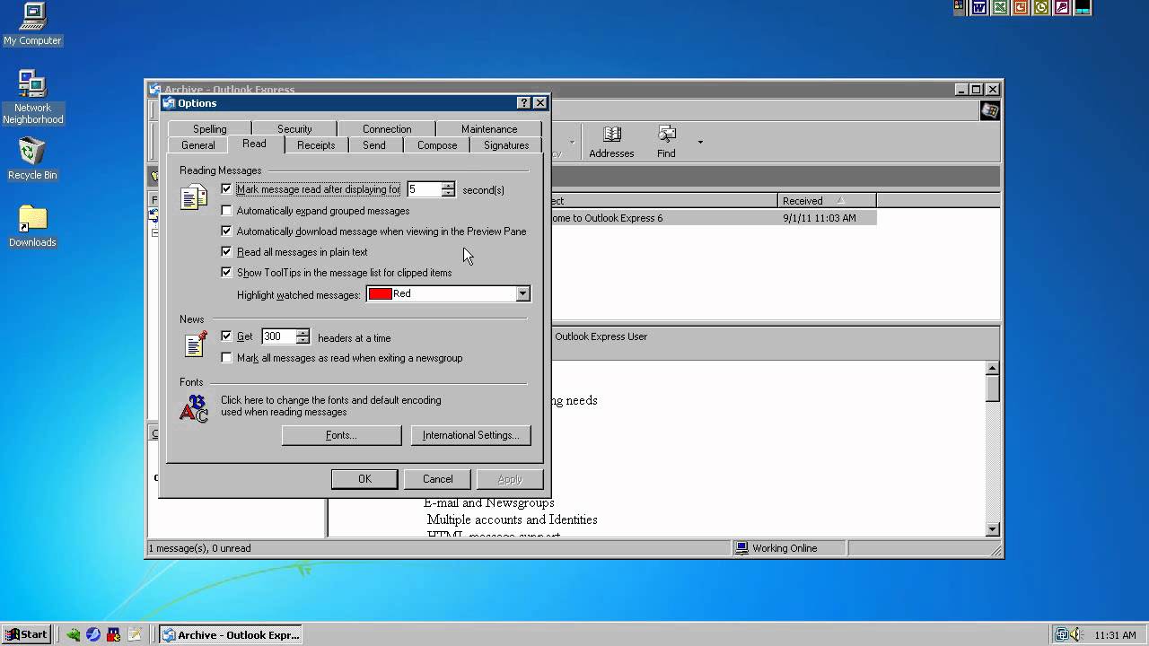This screenshot has width=1149, height=646.
Task: Launch Access from the Office shortcut bar
Action: pyautogui.click(x=1062, y=7)
